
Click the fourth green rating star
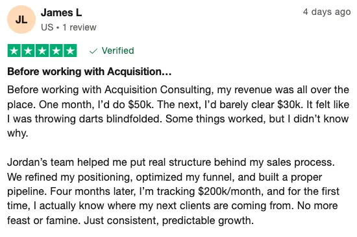tap(56, 51)
